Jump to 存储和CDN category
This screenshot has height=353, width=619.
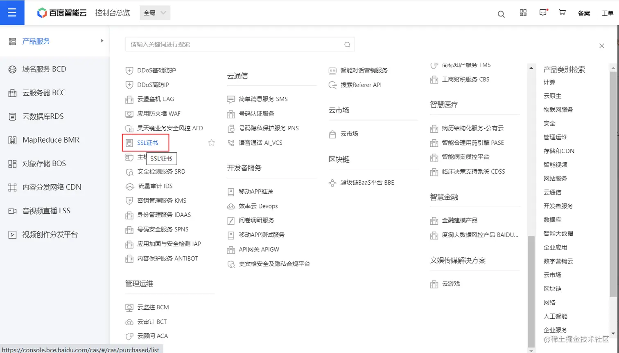559,151
